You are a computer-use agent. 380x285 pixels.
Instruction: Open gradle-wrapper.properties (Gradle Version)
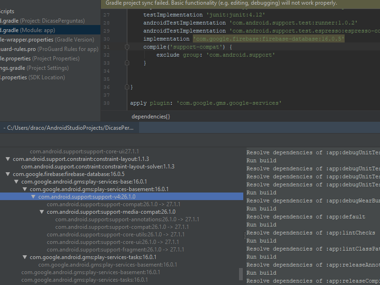pyautogui.click(x=47, y=40)
